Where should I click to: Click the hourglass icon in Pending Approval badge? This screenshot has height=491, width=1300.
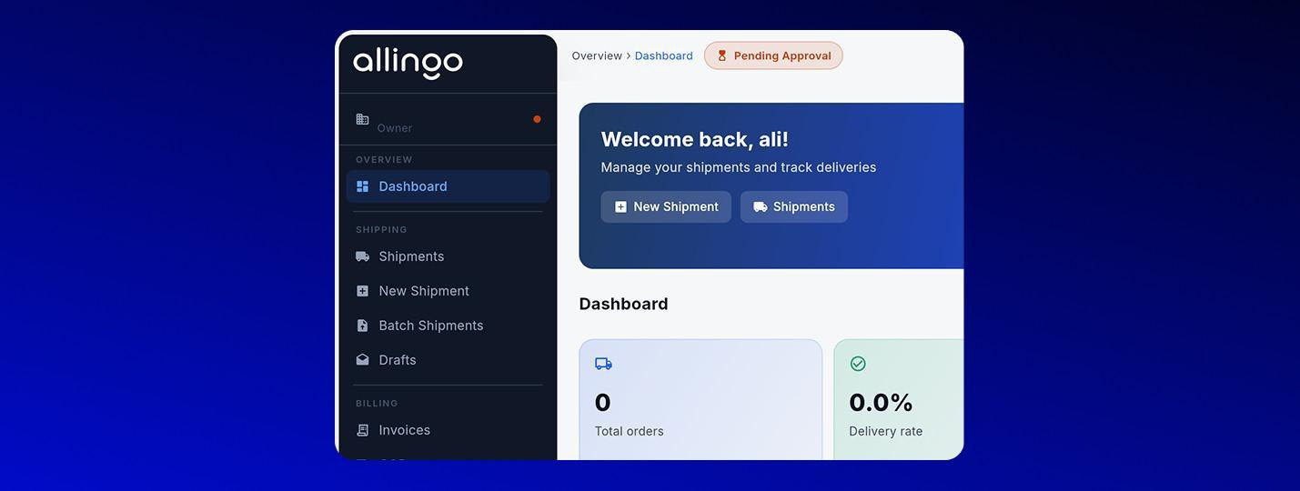point(722,55)
